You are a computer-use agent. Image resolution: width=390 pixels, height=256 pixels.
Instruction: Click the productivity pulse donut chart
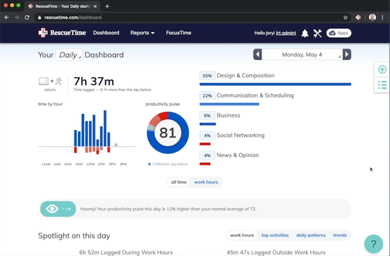click(x=168, y=133)
